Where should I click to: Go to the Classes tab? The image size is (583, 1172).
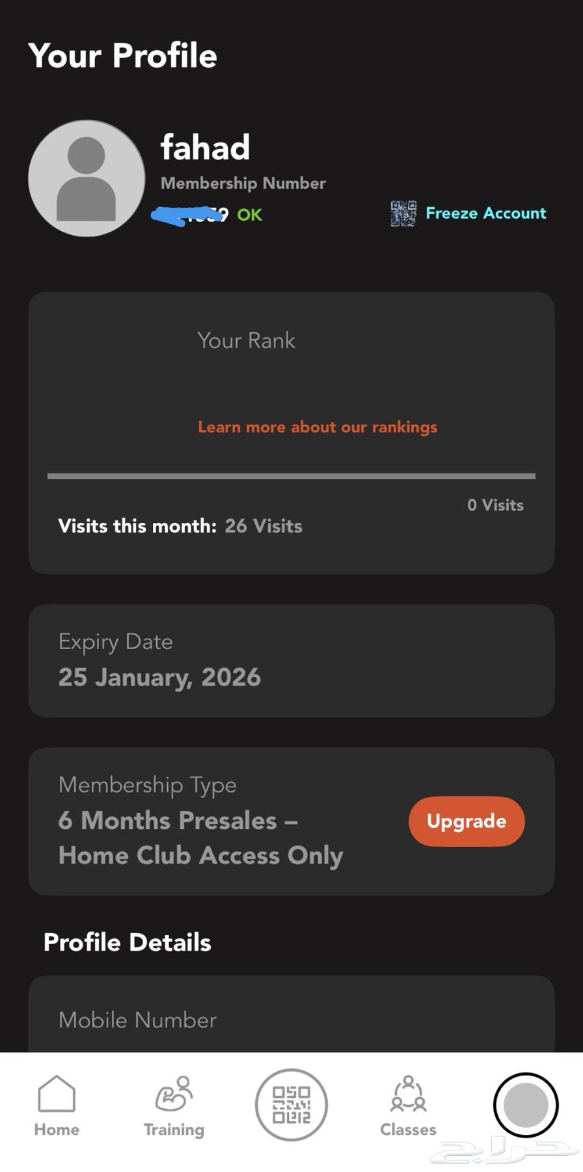(408, 1095)
